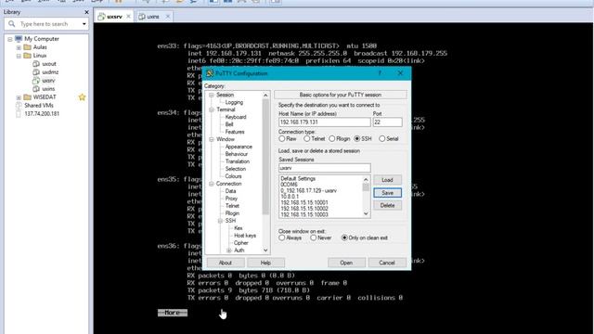Expand the Aulas folder in Library
Screen dimensions: 594x334
pyautogui.click(x=19, y=47)
